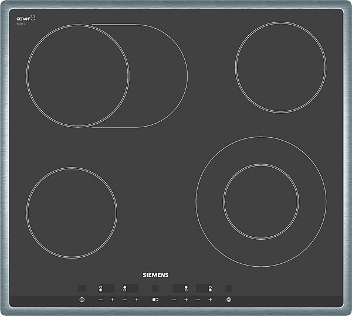Tap the main power on/off sensor
Screen dimensions: 352x316
(x=82, y=300)
